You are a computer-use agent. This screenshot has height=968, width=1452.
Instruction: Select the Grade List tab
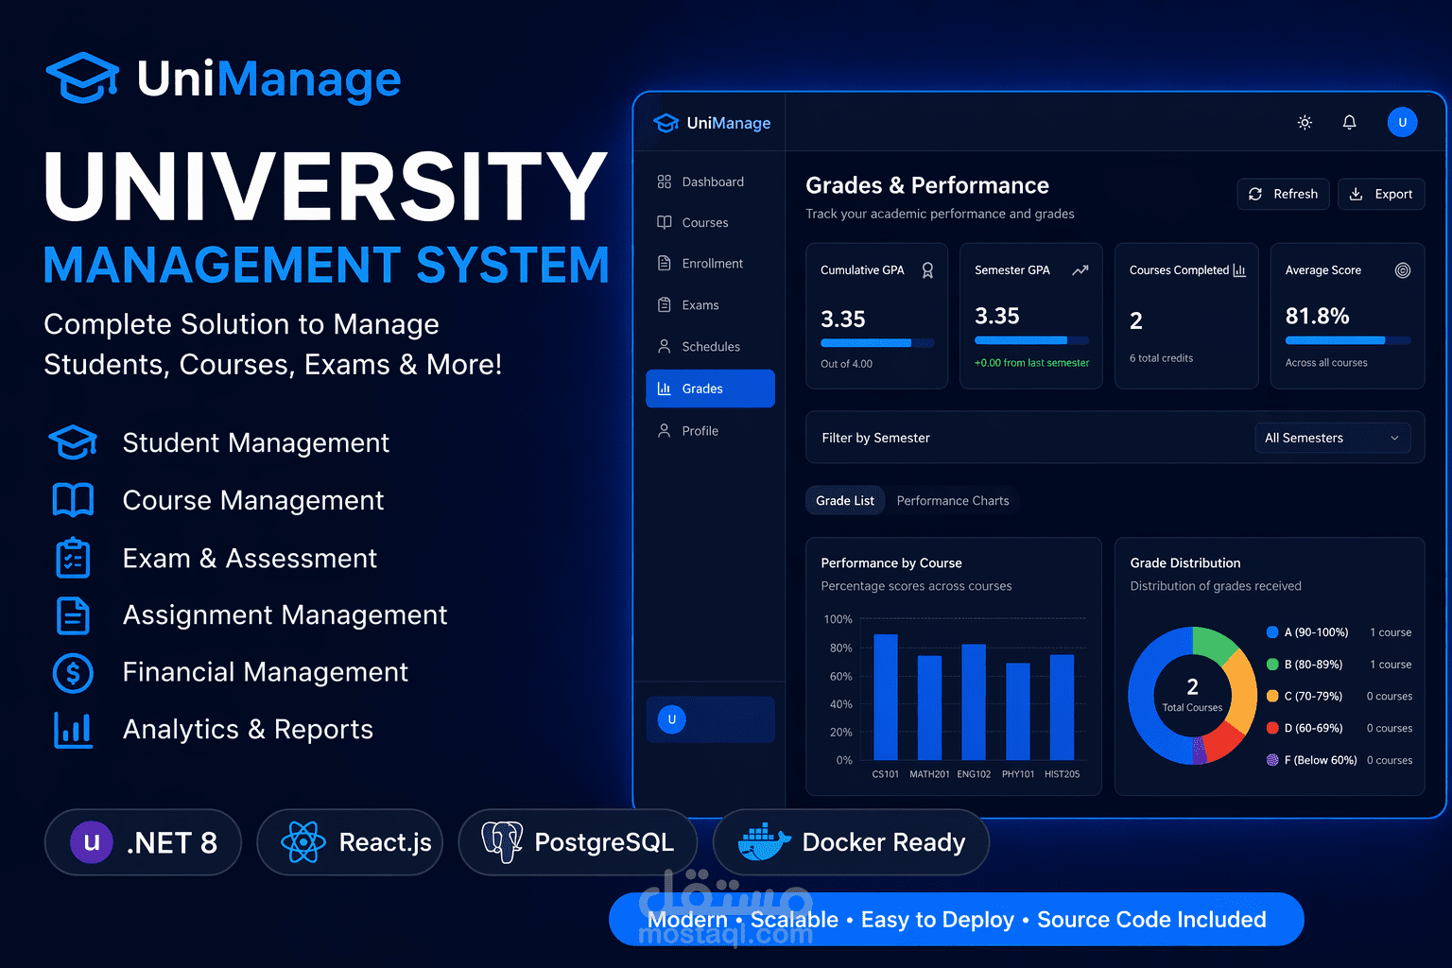point(845,500)
